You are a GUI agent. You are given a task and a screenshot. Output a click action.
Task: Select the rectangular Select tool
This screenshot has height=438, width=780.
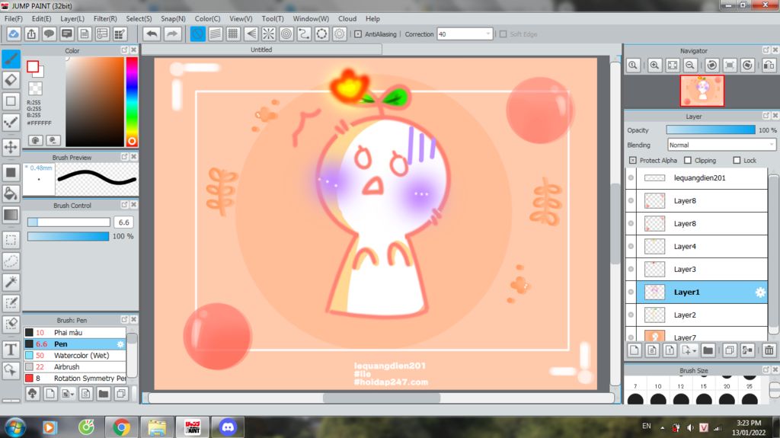(x=11, y=240)
